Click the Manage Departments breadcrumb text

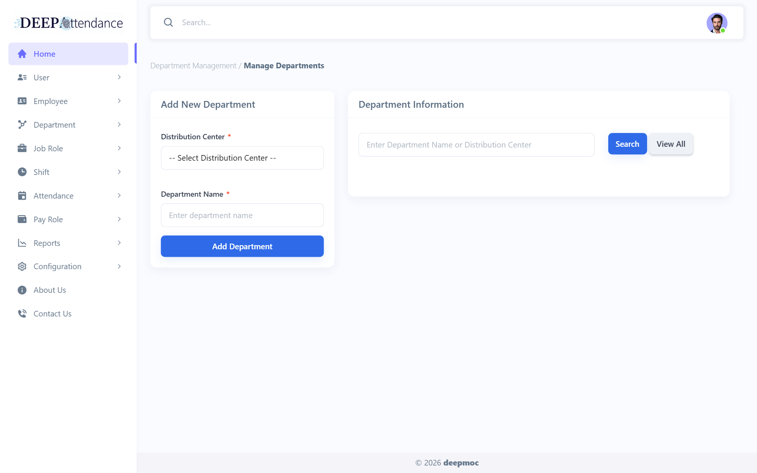coord(284,66)
